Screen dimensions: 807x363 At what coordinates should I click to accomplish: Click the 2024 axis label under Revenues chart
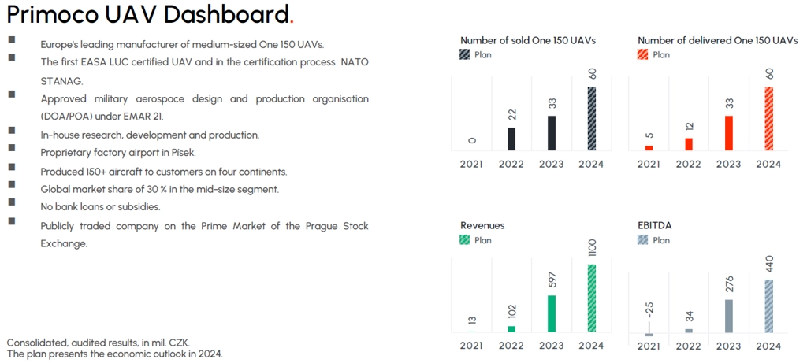click(591, 346)
